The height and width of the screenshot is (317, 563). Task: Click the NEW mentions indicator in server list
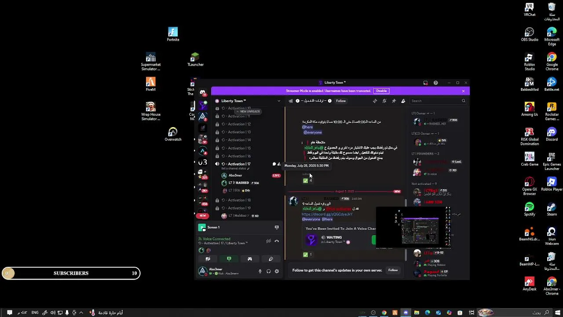click(x=202, y=216)
